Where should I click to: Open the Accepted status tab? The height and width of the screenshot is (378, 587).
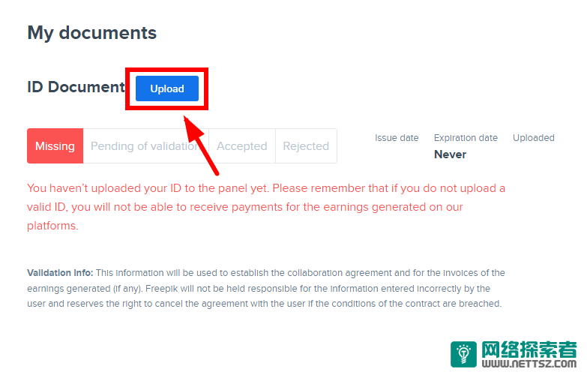pos(241,146)
